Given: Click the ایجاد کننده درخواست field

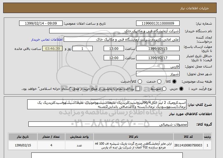Looking at the screenshot, I should point(122,39).
